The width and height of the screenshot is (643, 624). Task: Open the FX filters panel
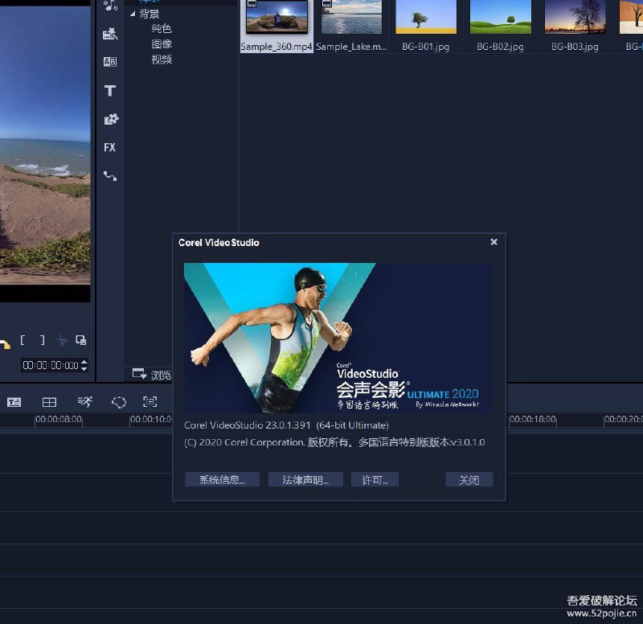109,147
